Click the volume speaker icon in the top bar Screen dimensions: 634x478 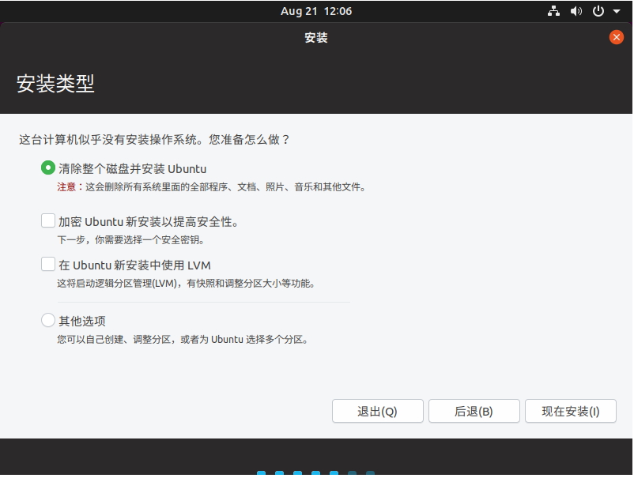tap(576, 11)
